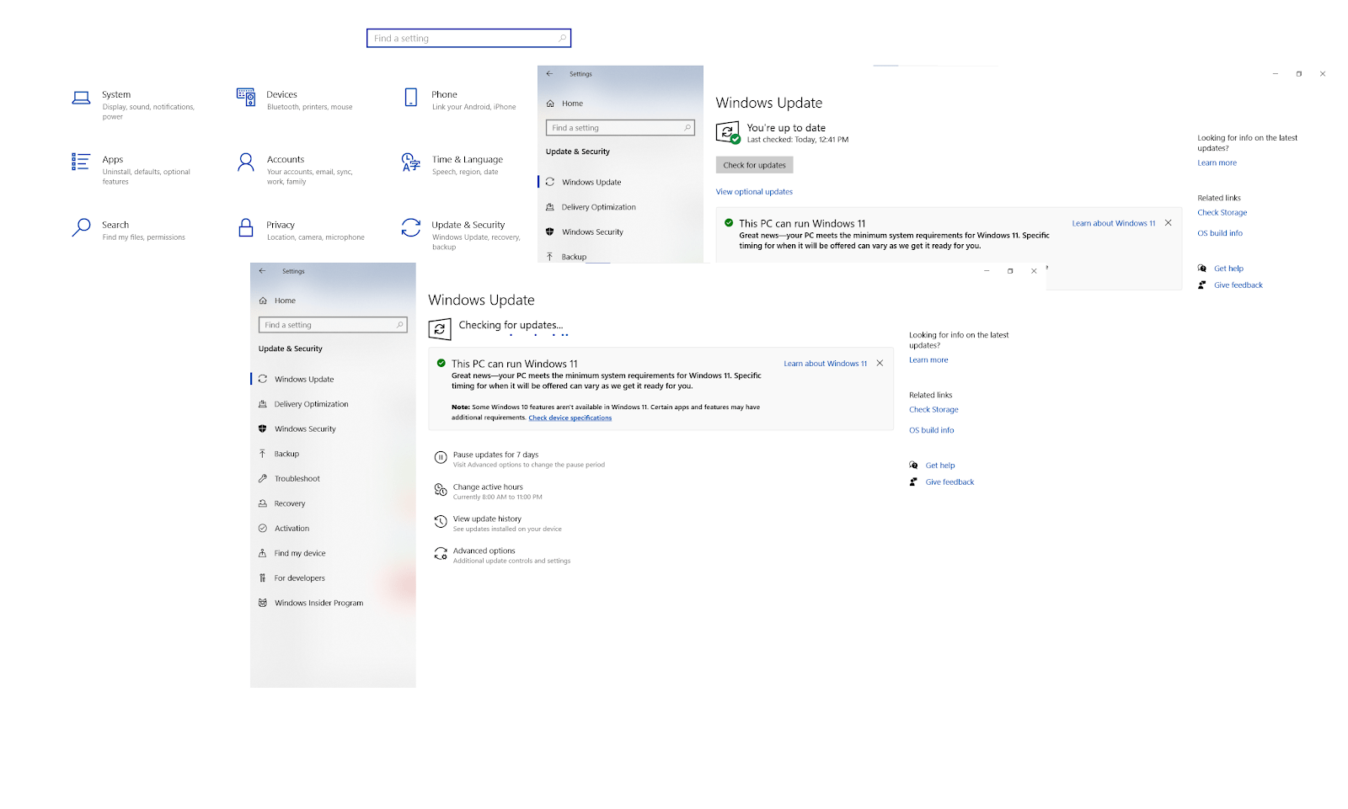Click the pause icon beside Pause updates for 7 days
Image resolution: width=1348 pixels, height=809 pixels.
tap(441, 458)
